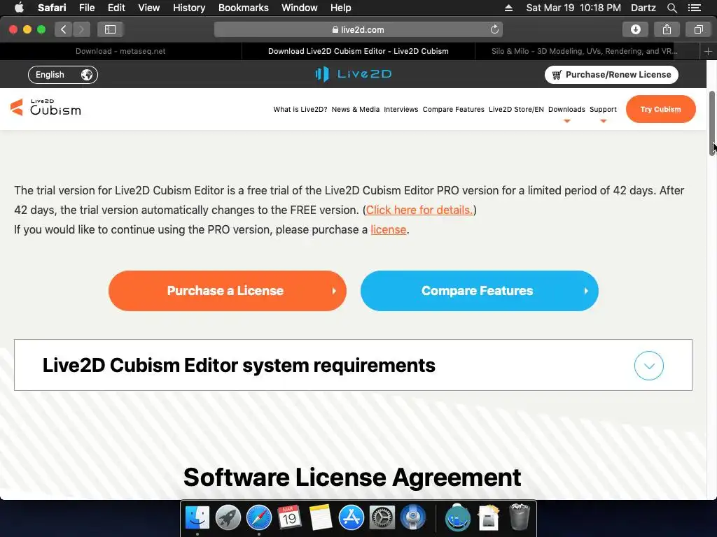This screenshot has width=717, height=537.
Task: Open News & Media nav link
Action: click(x=356, y=110)
